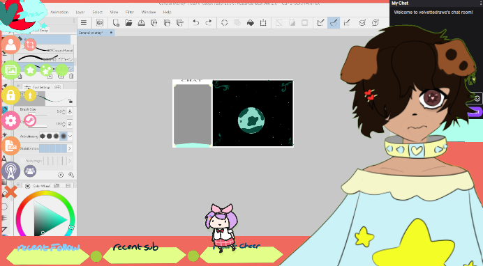Click the orange log file overlay button
This screenshot has width=483, height=266.
[10, 146]
